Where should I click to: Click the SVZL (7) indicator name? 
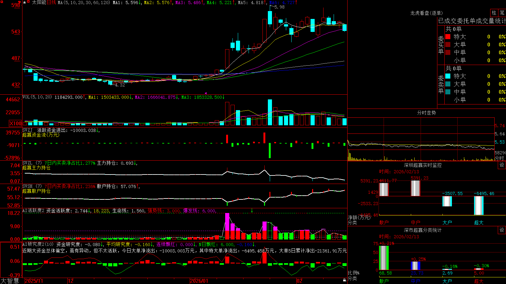click(32, 163)
